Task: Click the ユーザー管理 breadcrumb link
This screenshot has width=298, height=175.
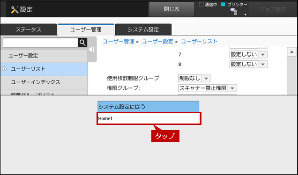Action: 119,41
